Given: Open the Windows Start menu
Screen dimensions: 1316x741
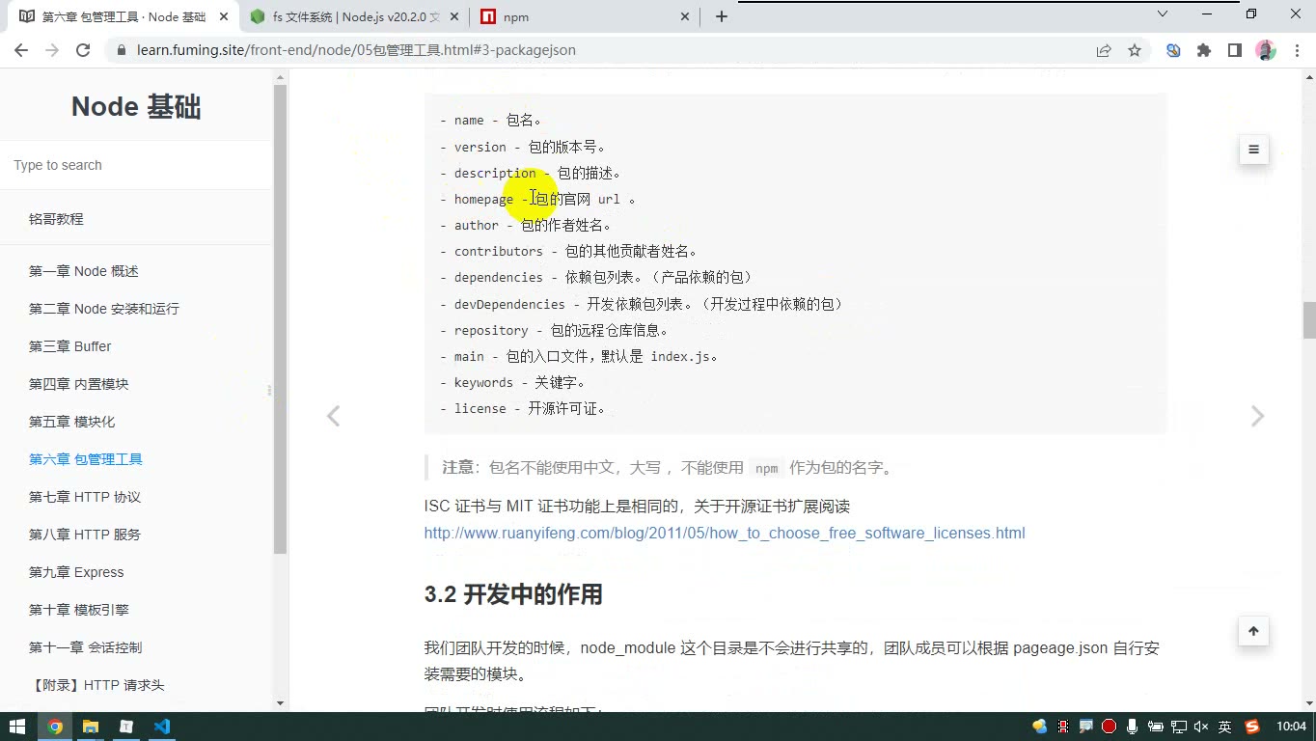Looking at the screenshot, I should click(16, 727).
